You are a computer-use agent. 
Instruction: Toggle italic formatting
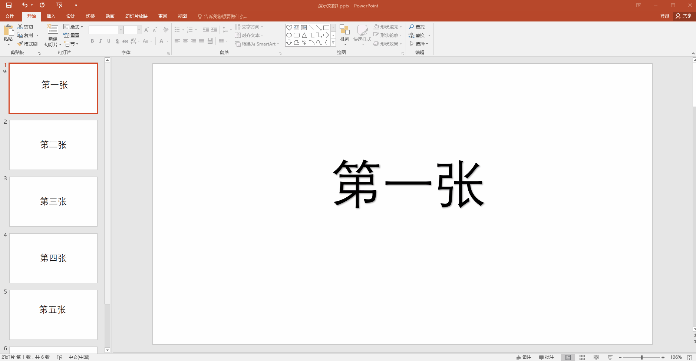(100, 41)
